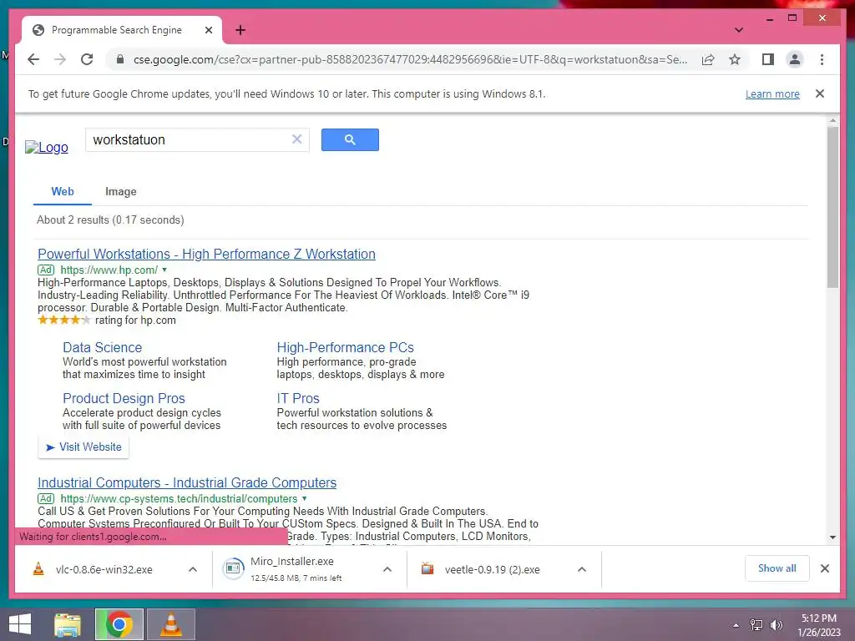Open the network icon in the system tray
855x641 pixels.
756,625
